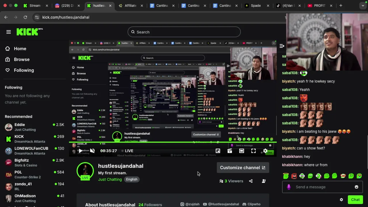Jump to live with the LIVE indicator
Image resolution: width=368 pixels, height=207 pixels.
coord(127,151)
